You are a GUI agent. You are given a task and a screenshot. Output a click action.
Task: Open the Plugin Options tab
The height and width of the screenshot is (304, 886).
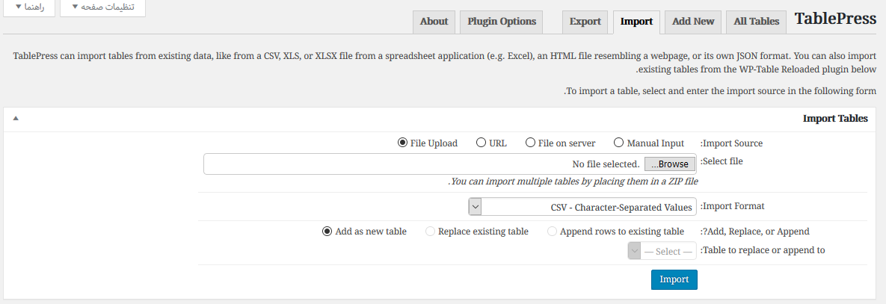(502, 22)
